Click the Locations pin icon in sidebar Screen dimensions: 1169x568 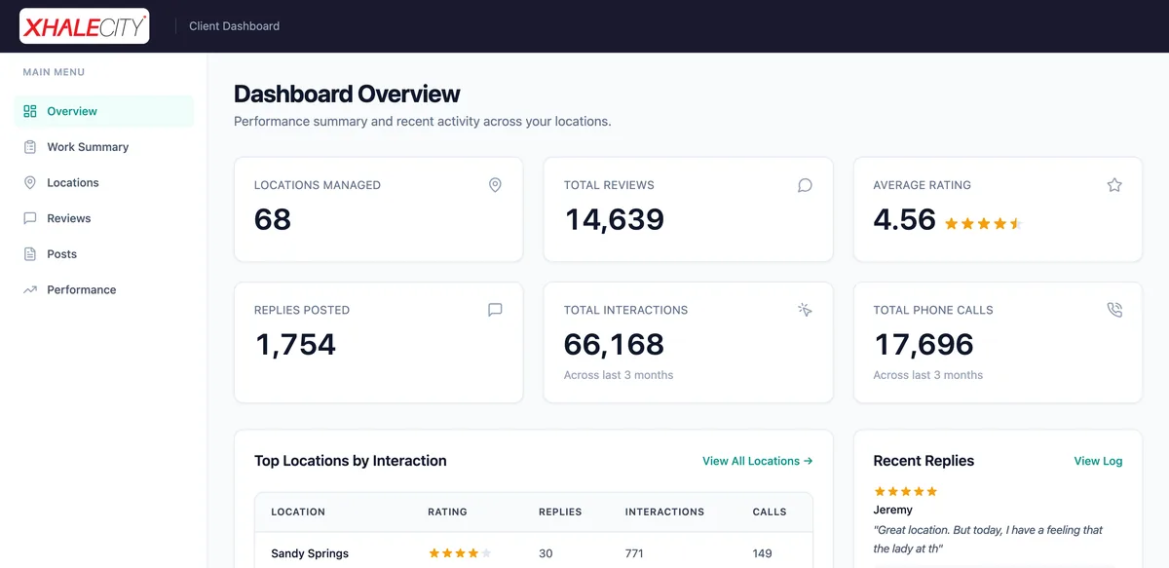click(x=30, y=183)
